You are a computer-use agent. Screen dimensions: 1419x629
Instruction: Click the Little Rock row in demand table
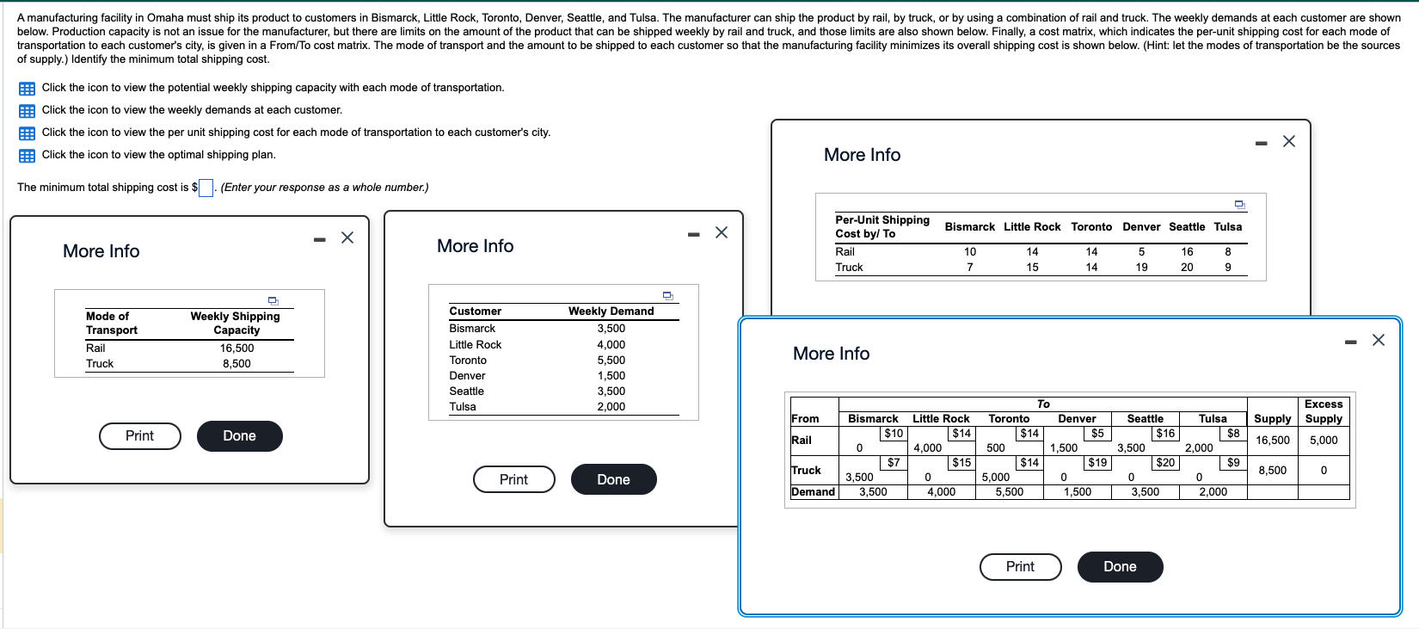[563, 345]
